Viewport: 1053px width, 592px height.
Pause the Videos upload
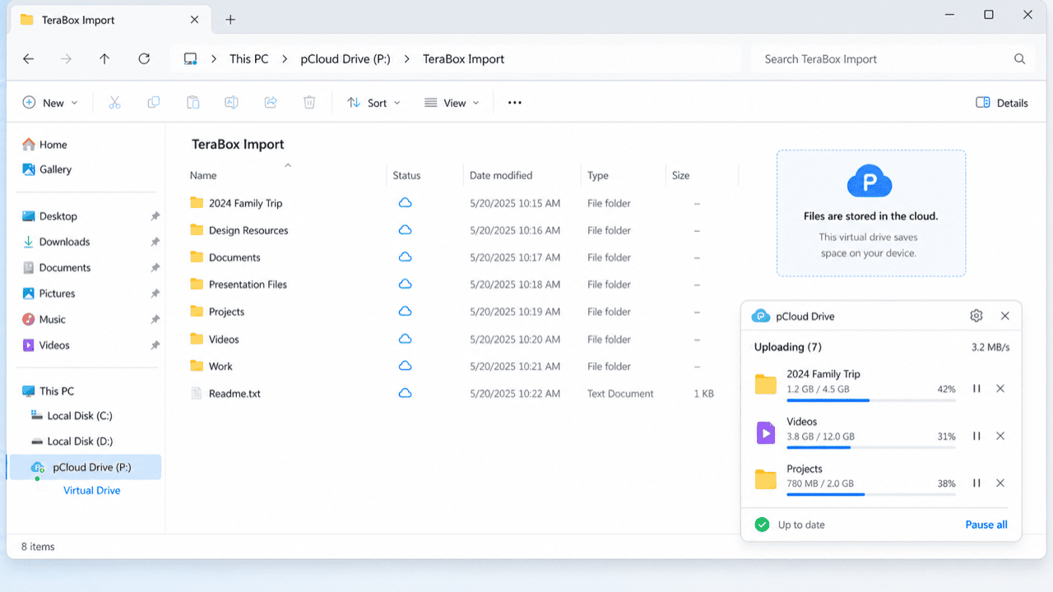pyautogui.click(x=976, y=436)
